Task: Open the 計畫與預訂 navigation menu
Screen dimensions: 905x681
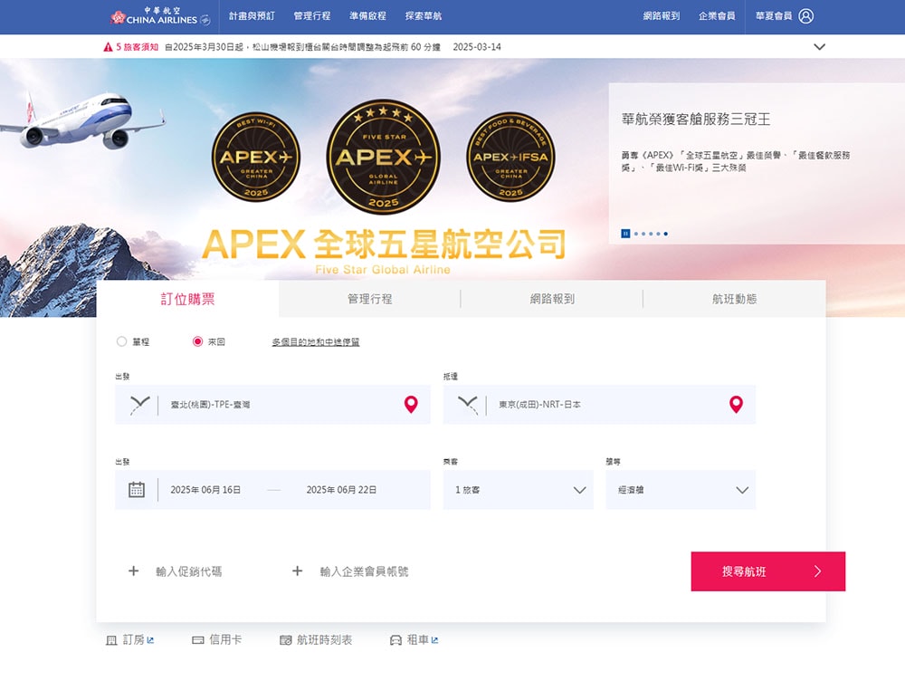Action: (x=252, y=16)
